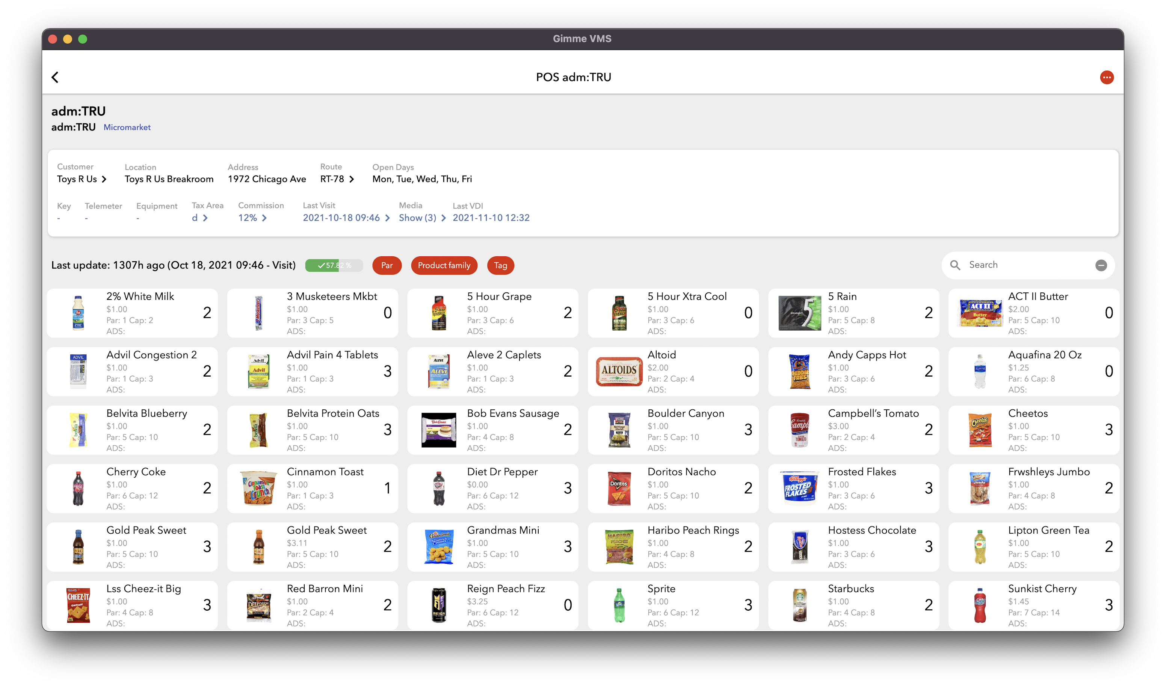
Task: Click the Micromarket link
Action: point(127,127)
